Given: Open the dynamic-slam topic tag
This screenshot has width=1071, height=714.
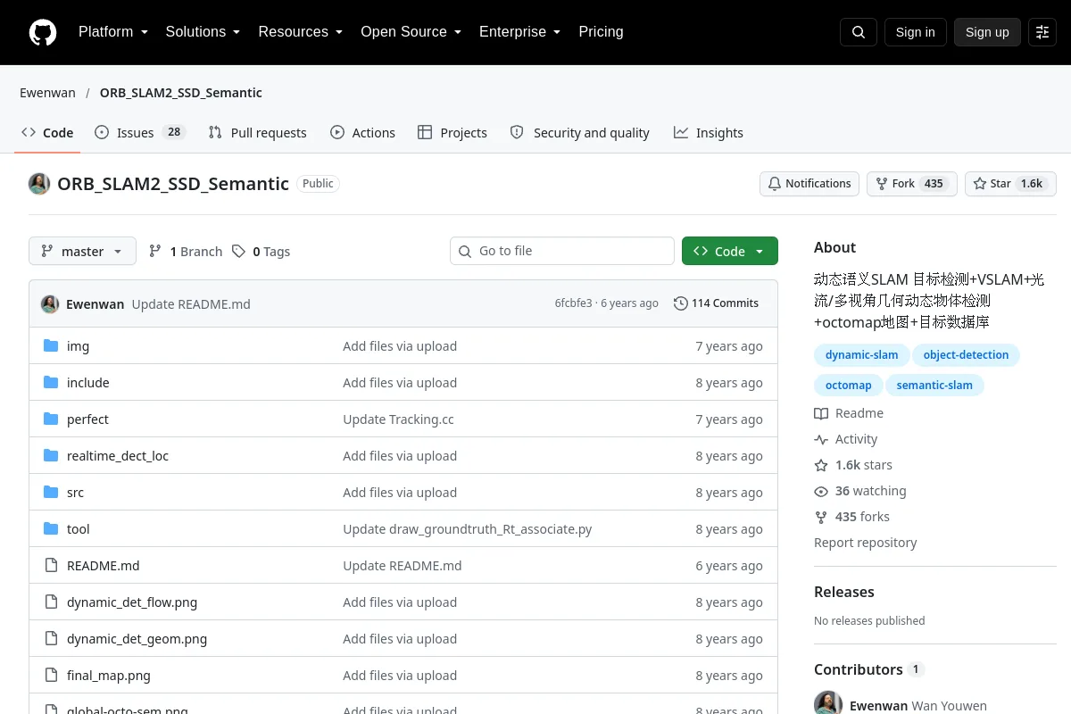Looking at the screenshot, I should tap(862, 355).
